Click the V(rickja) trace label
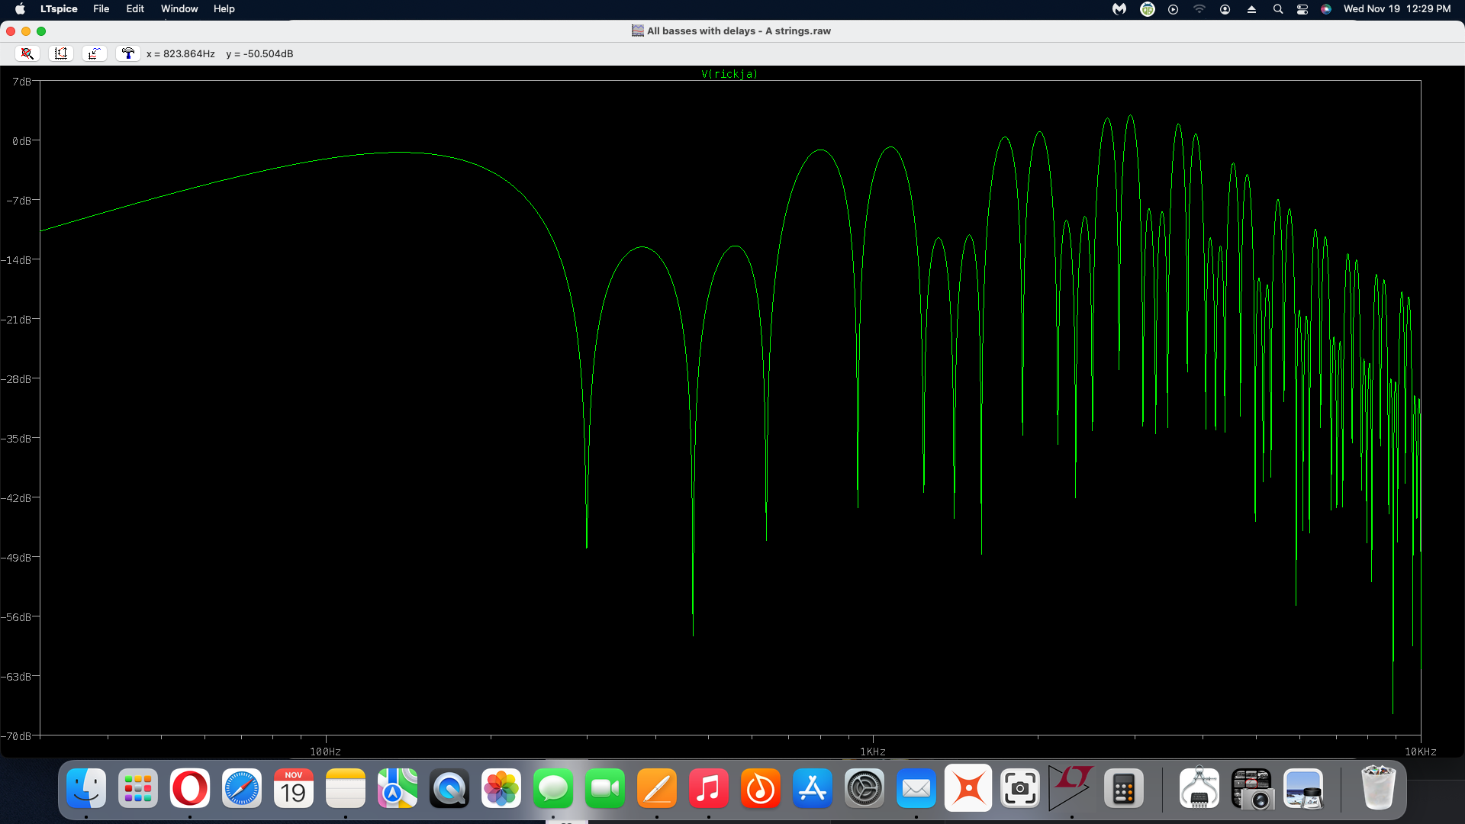 coord(729,74)
